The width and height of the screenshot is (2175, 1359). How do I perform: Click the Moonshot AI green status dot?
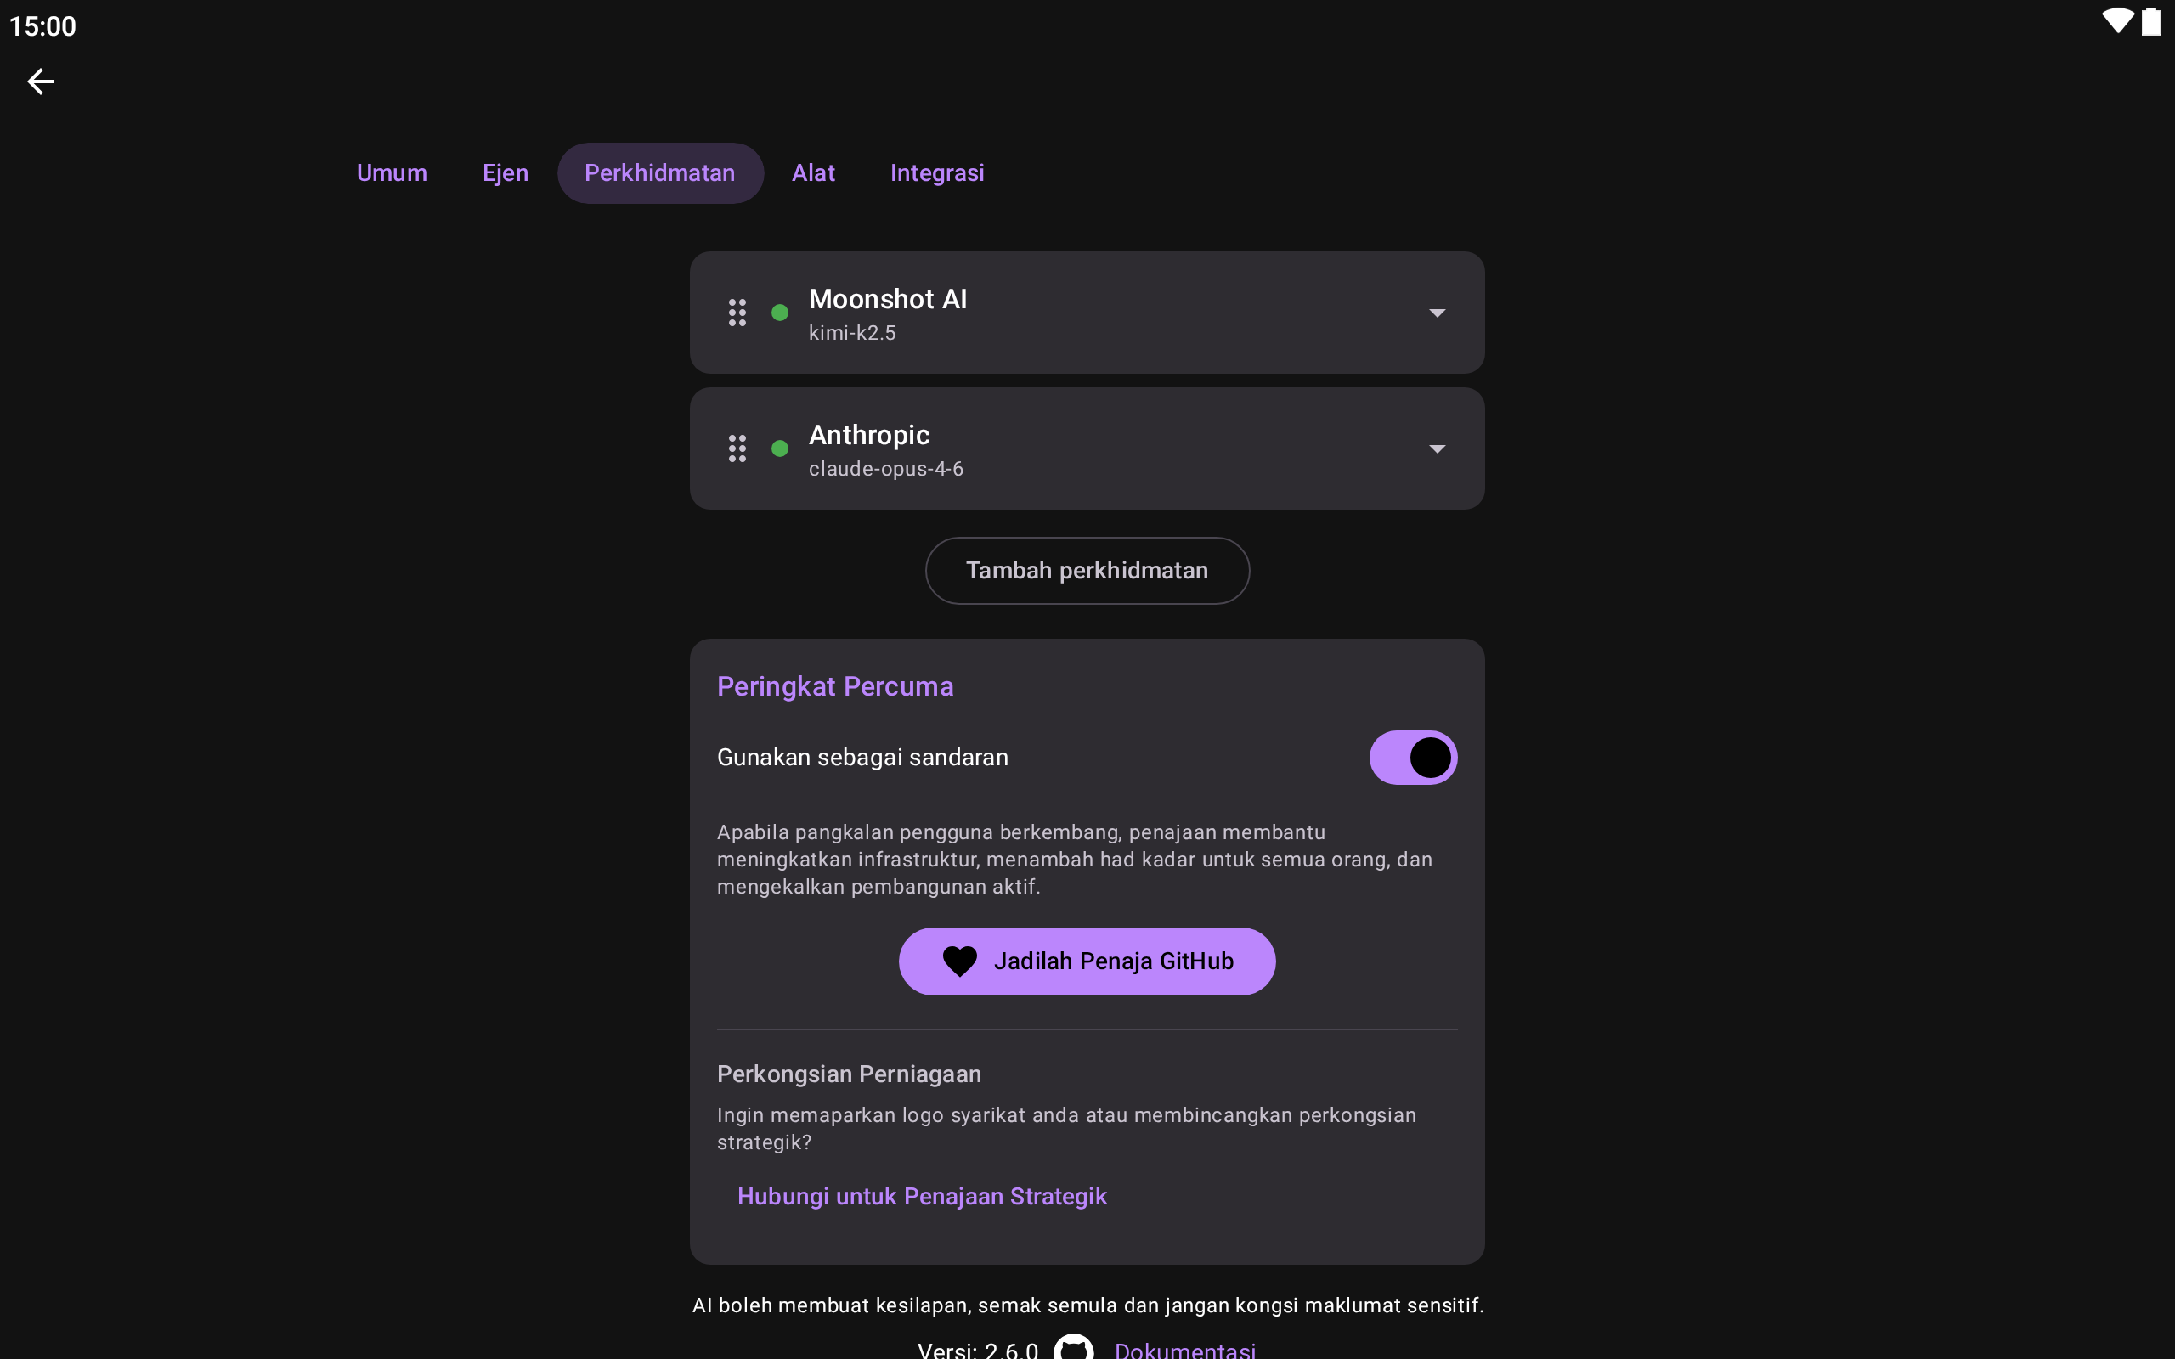click(780, 313)
